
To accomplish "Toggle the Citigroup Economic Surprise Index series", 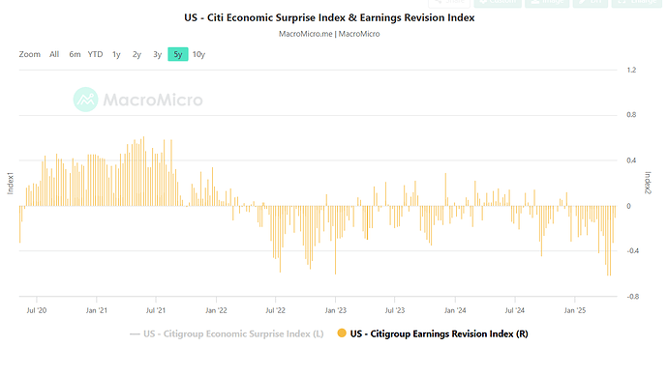I will coord(227,333).
